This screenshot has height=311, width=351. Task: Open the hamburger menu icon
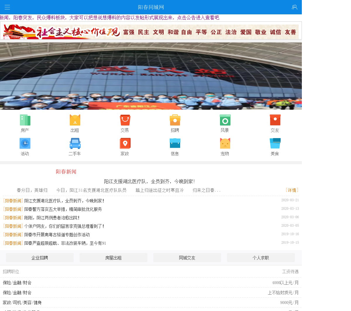pyautogui.click(x=7, y=7)
